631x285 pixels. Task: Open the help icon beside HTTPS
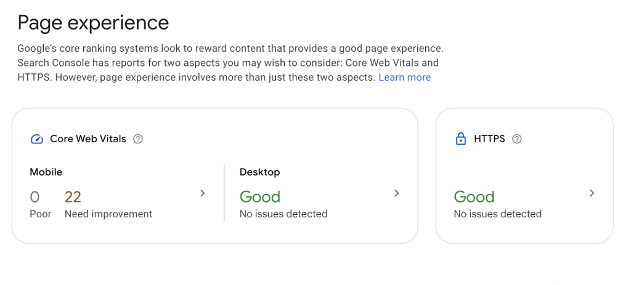(x=517, y=139)
